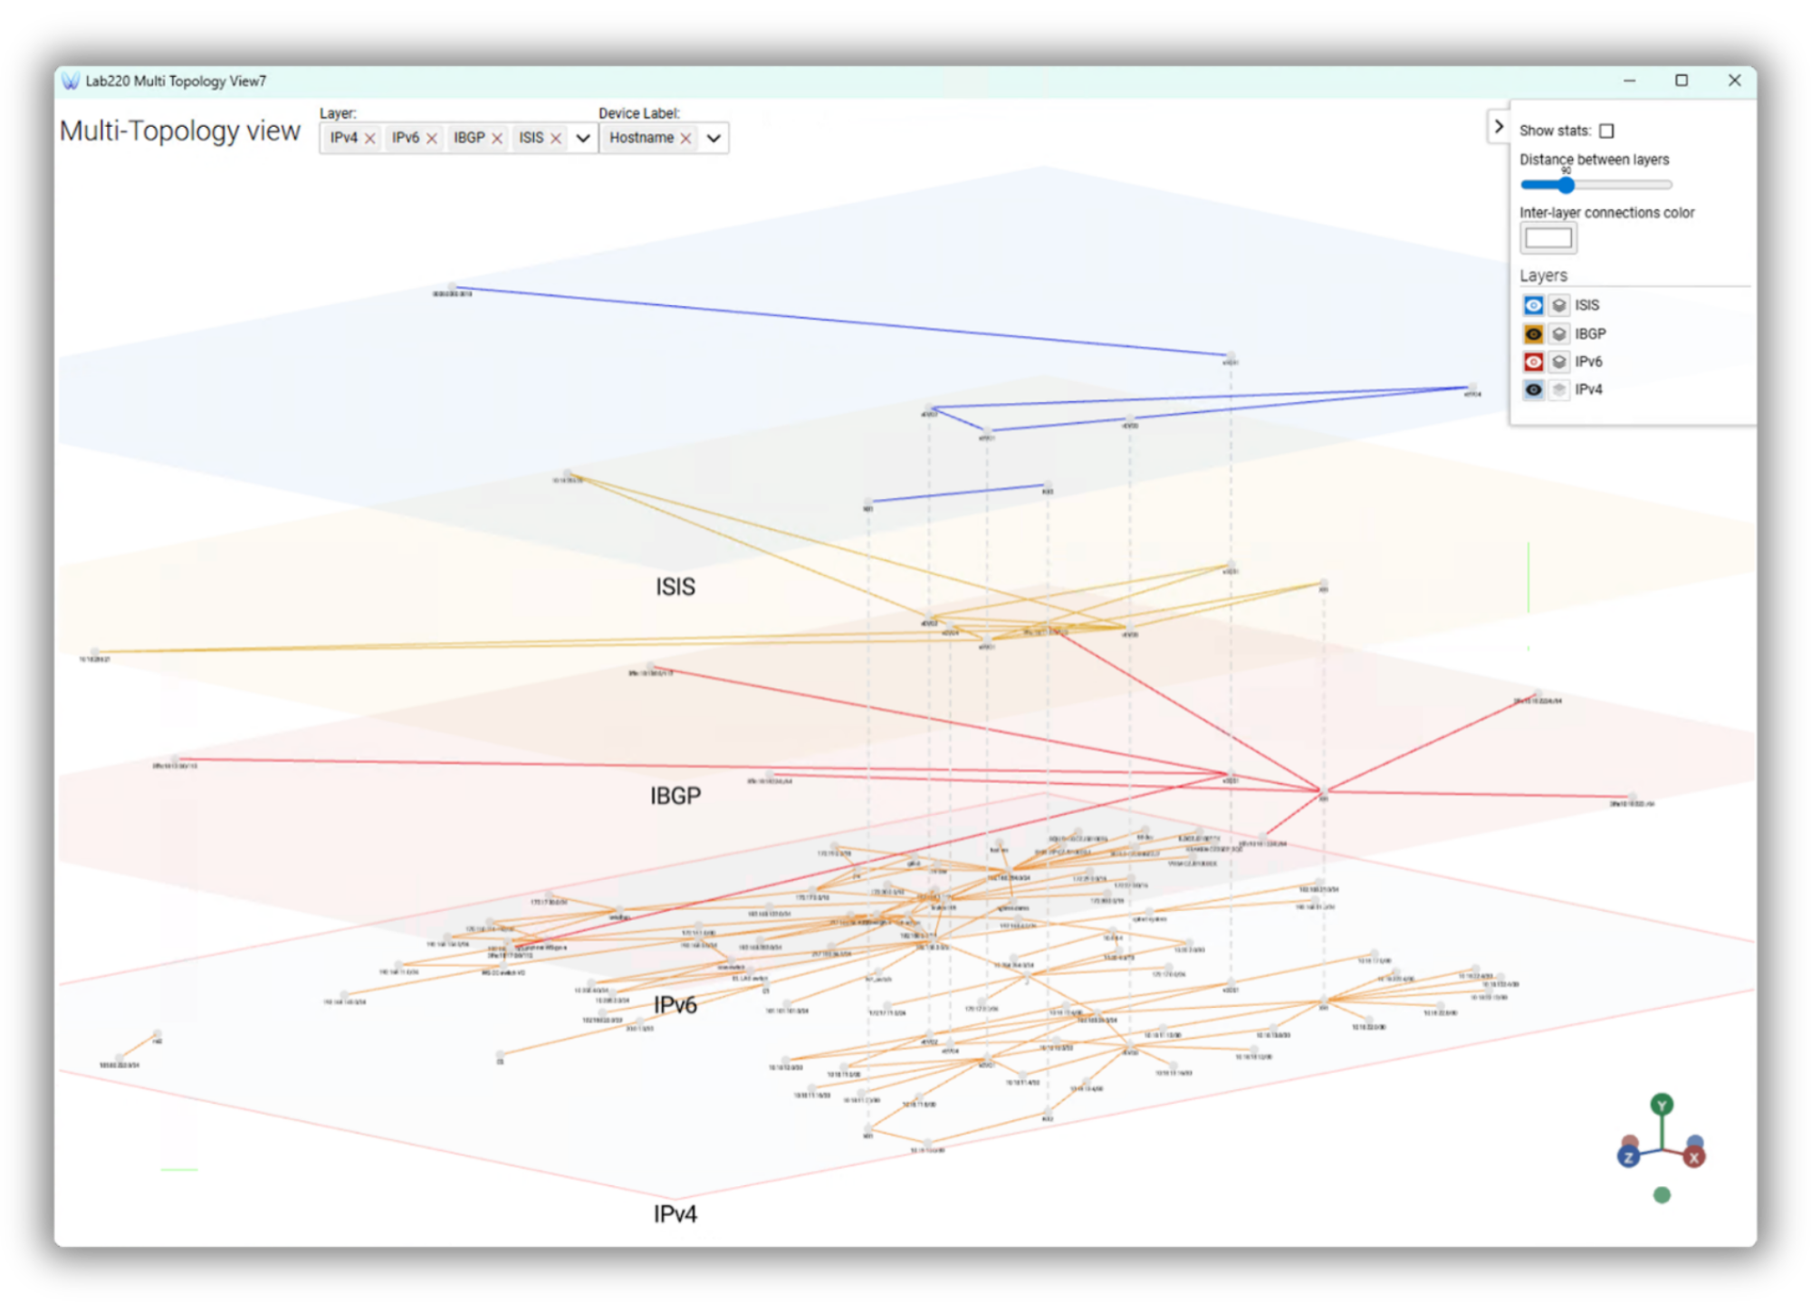This screenshot has width=1811, height=1313.
Task: Click the IPv6 plane label in 3D view
Action: [x=676, y=1005]
